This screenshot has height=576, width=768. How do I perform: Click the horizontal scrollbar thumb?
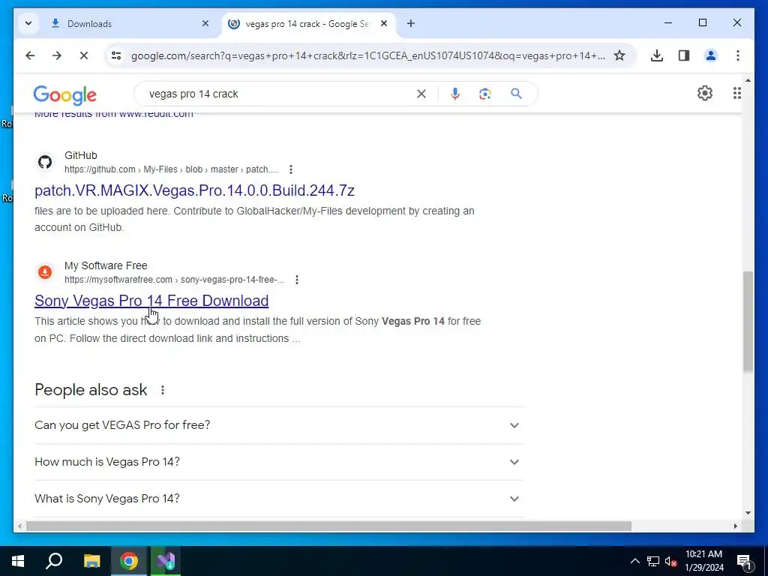[328, 526]
